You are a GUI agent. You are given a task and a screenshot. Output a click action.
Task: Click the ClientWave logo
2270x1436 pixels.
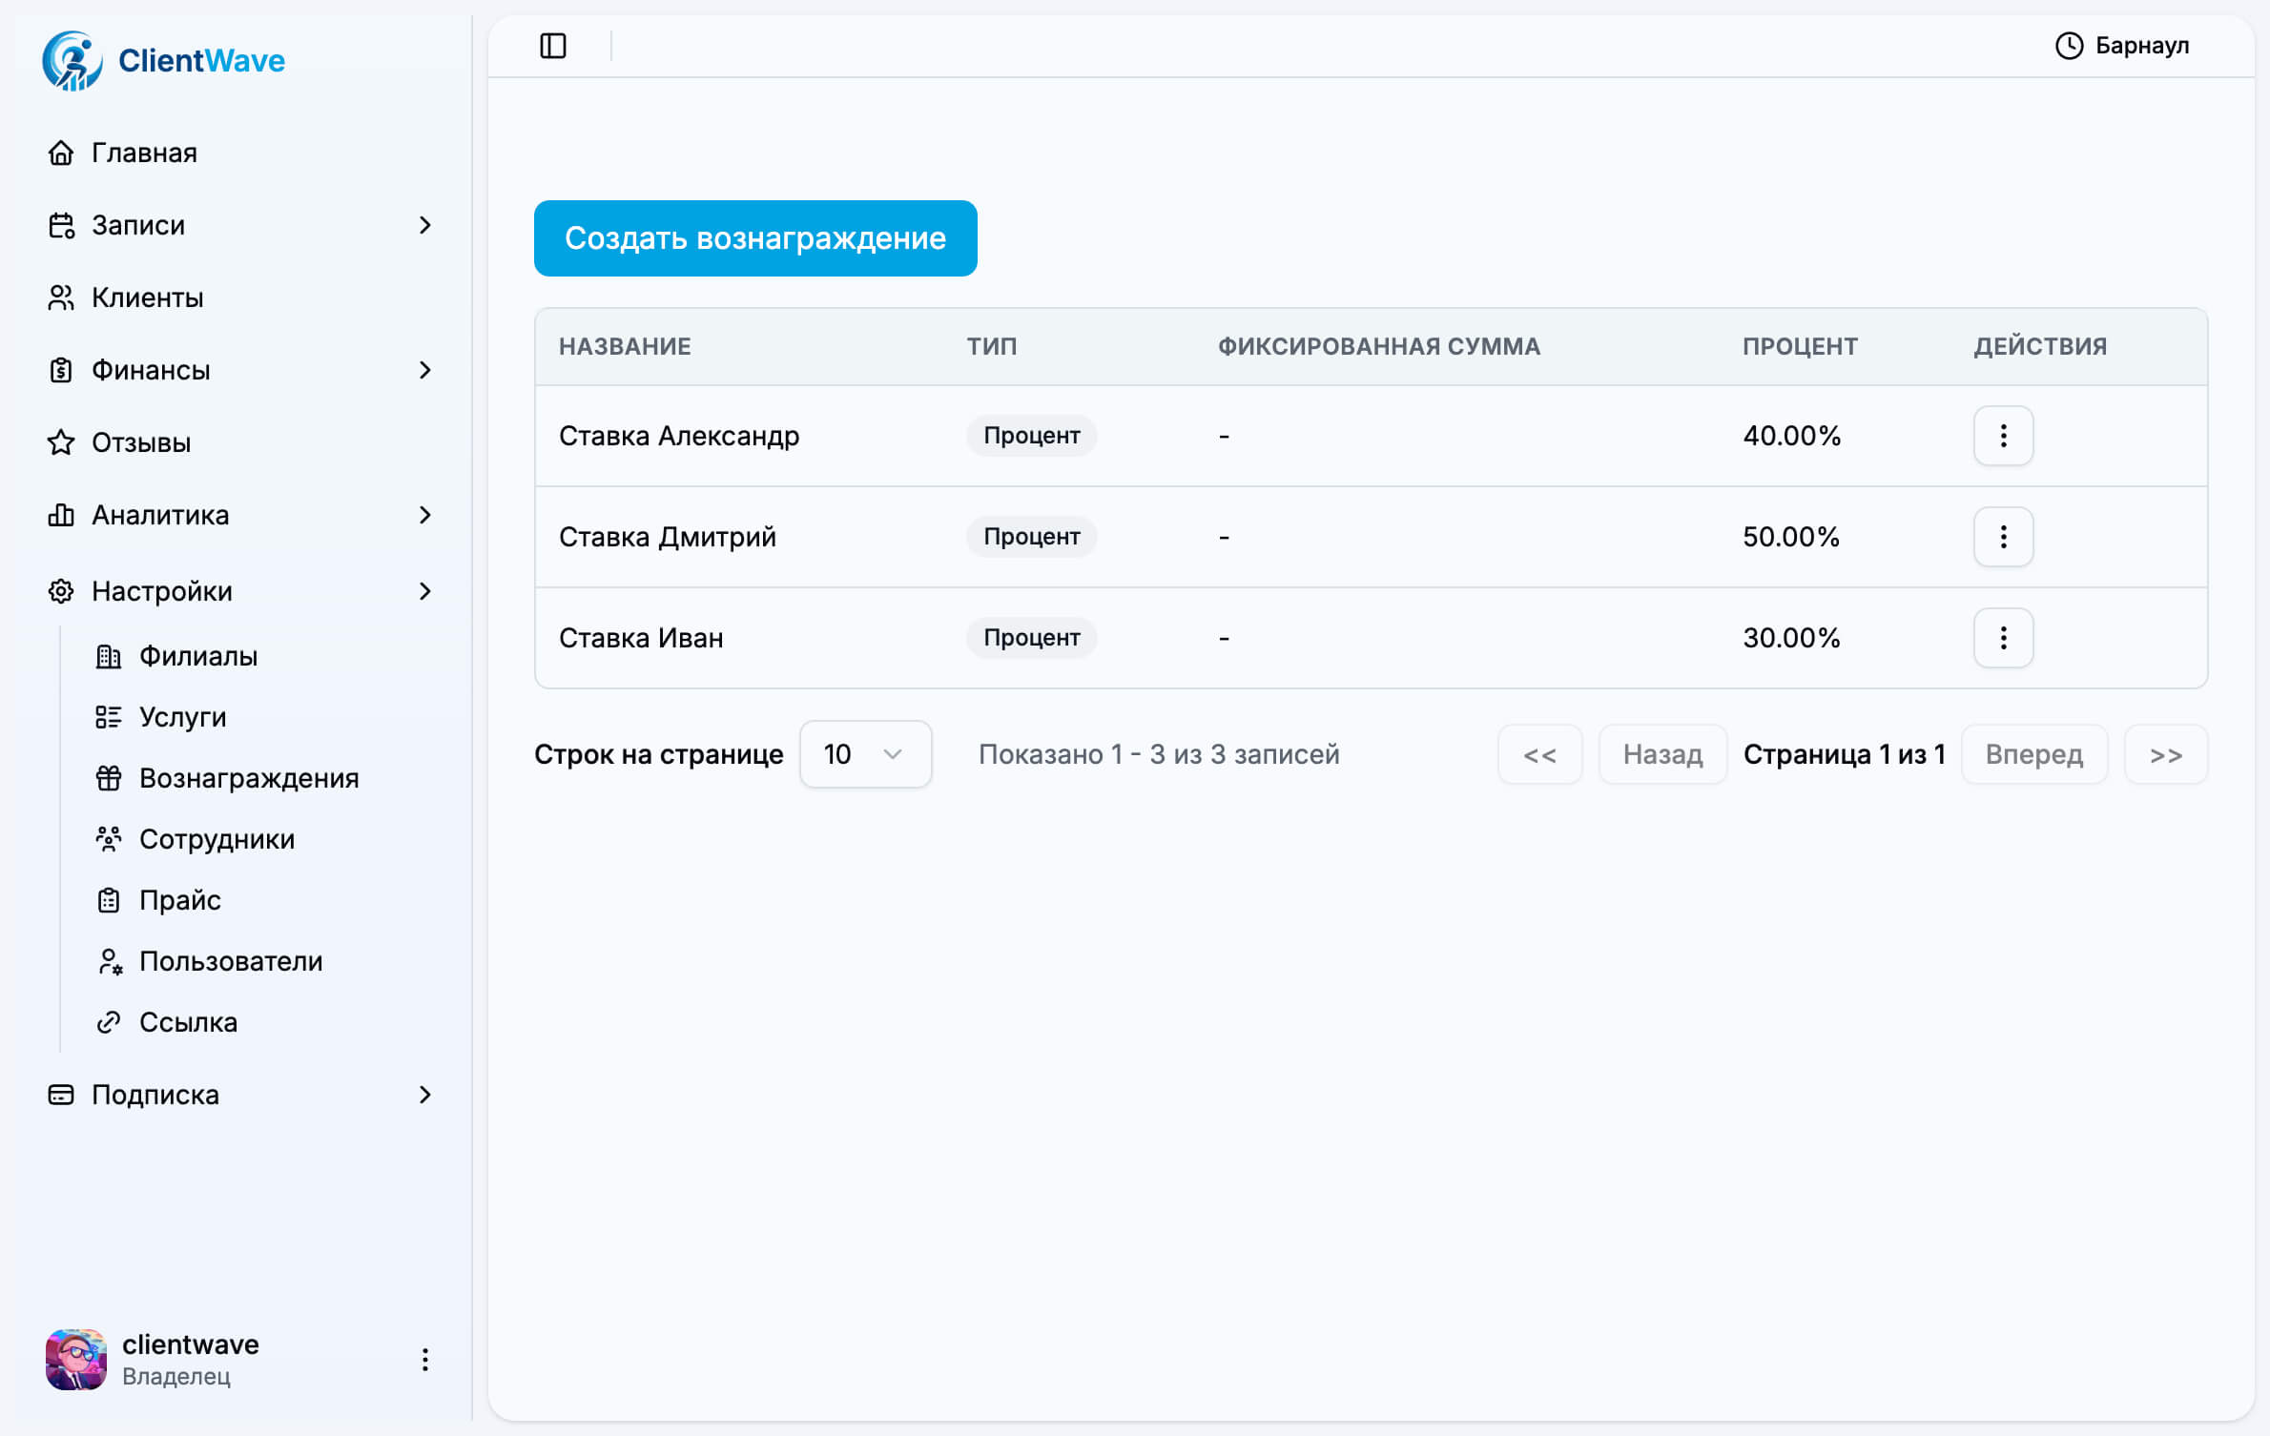(164, 61)
